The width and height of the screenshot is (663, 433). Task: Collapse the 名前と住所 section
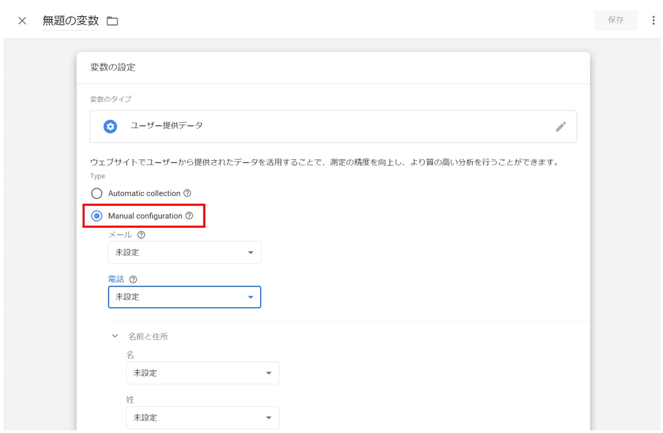tap(115, 336)
